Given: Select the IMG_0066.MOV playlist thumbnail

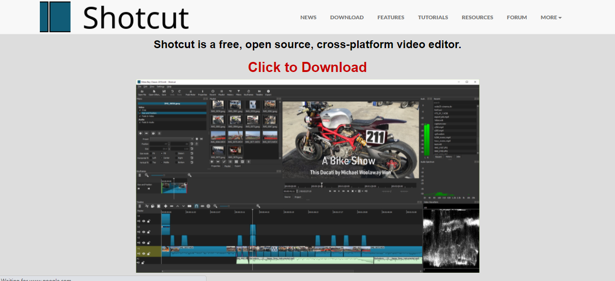Looking at the screenshot, I should 218,137.
